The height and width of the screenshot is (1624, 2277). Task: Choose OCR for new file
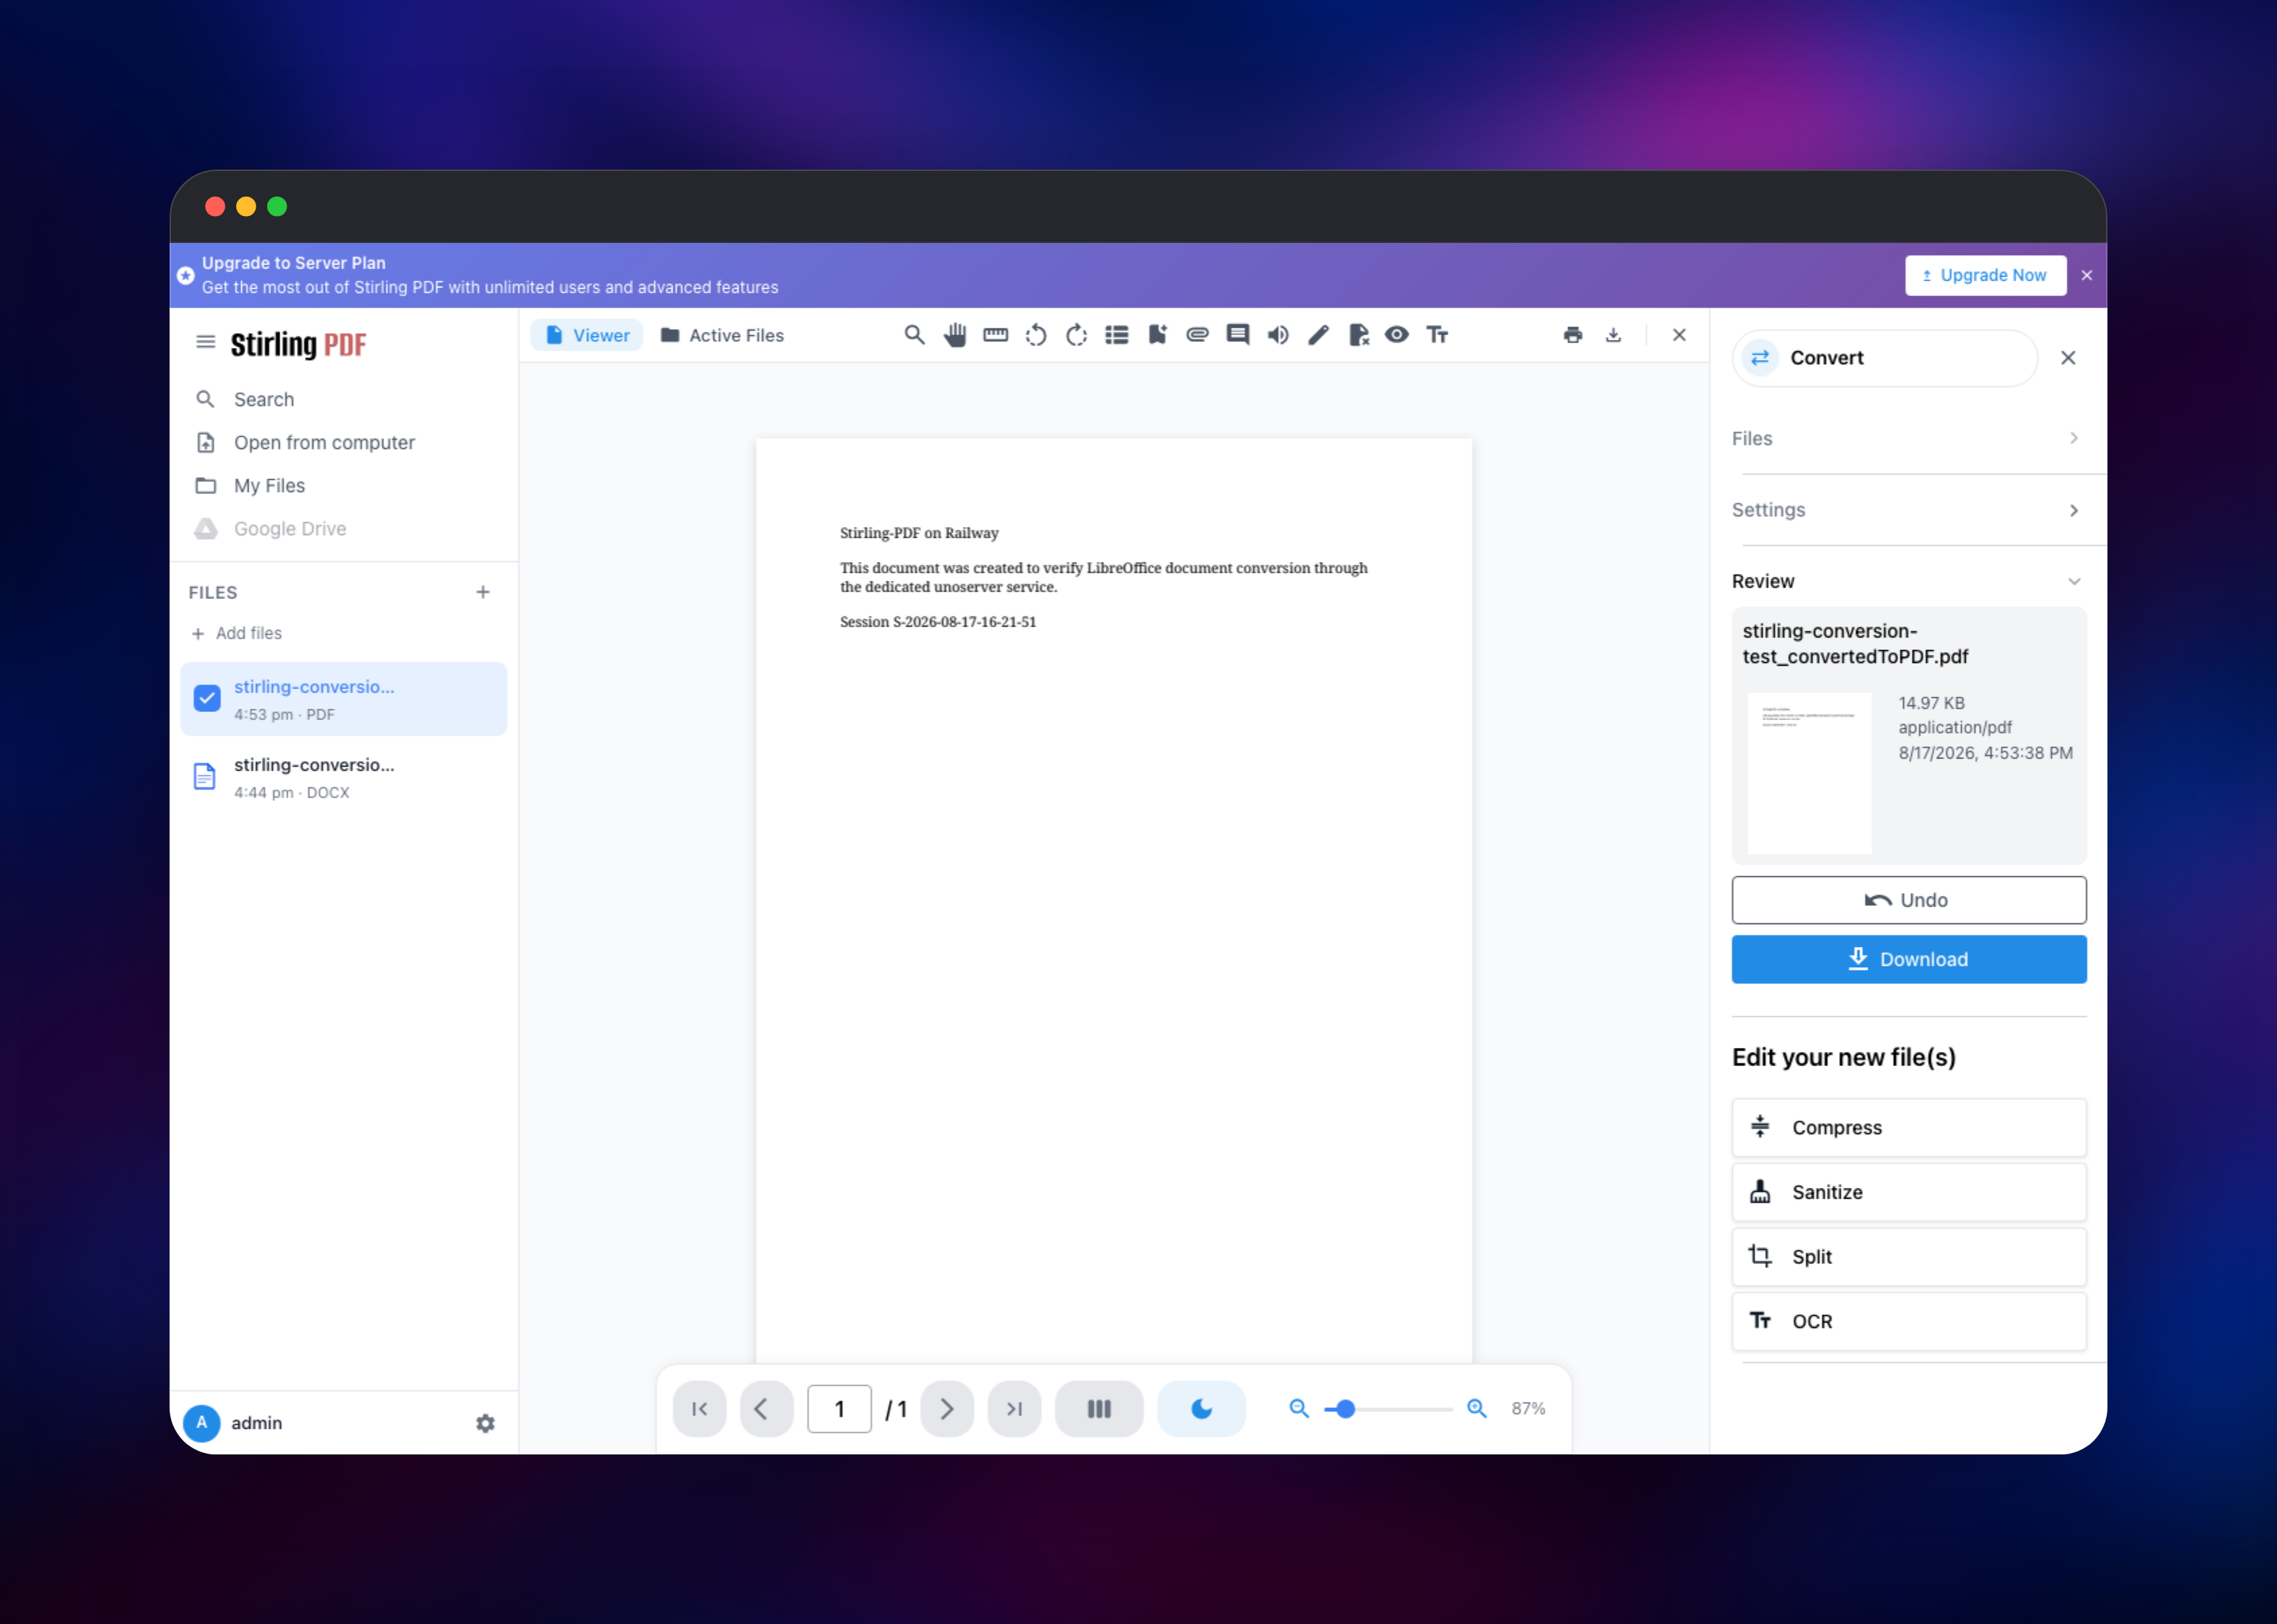1908,1321
